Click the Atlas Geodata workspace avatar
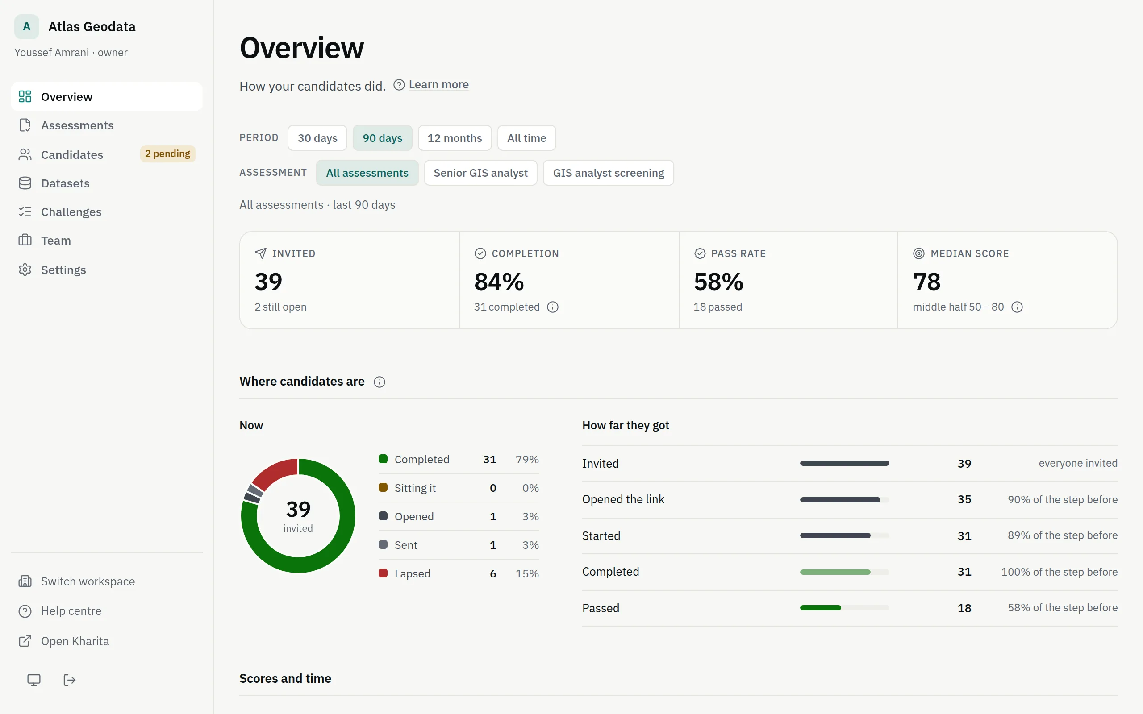Image resolution: width=1143 pixels, height=714 pixels. click(x=26, y=26)
